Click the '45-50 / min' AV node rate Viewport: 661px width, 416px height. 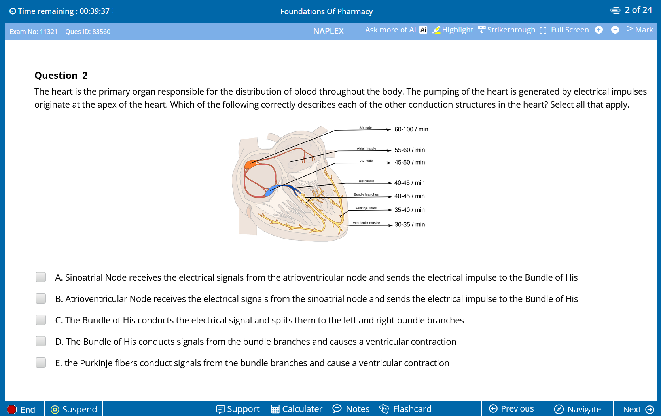pyautogui.click(x=409, y=162)
